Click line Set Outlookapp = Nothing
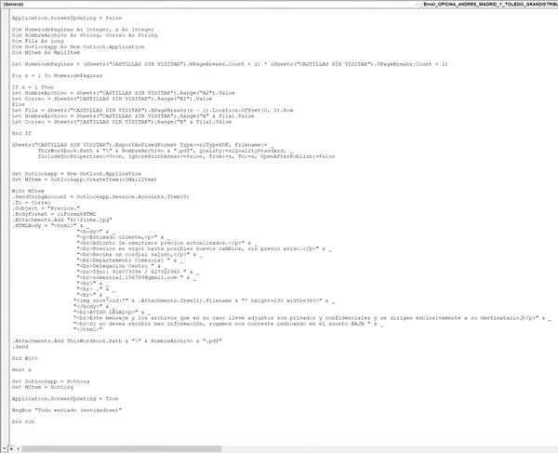This screenshot has width=558, height=453. (x=50, y=381)
